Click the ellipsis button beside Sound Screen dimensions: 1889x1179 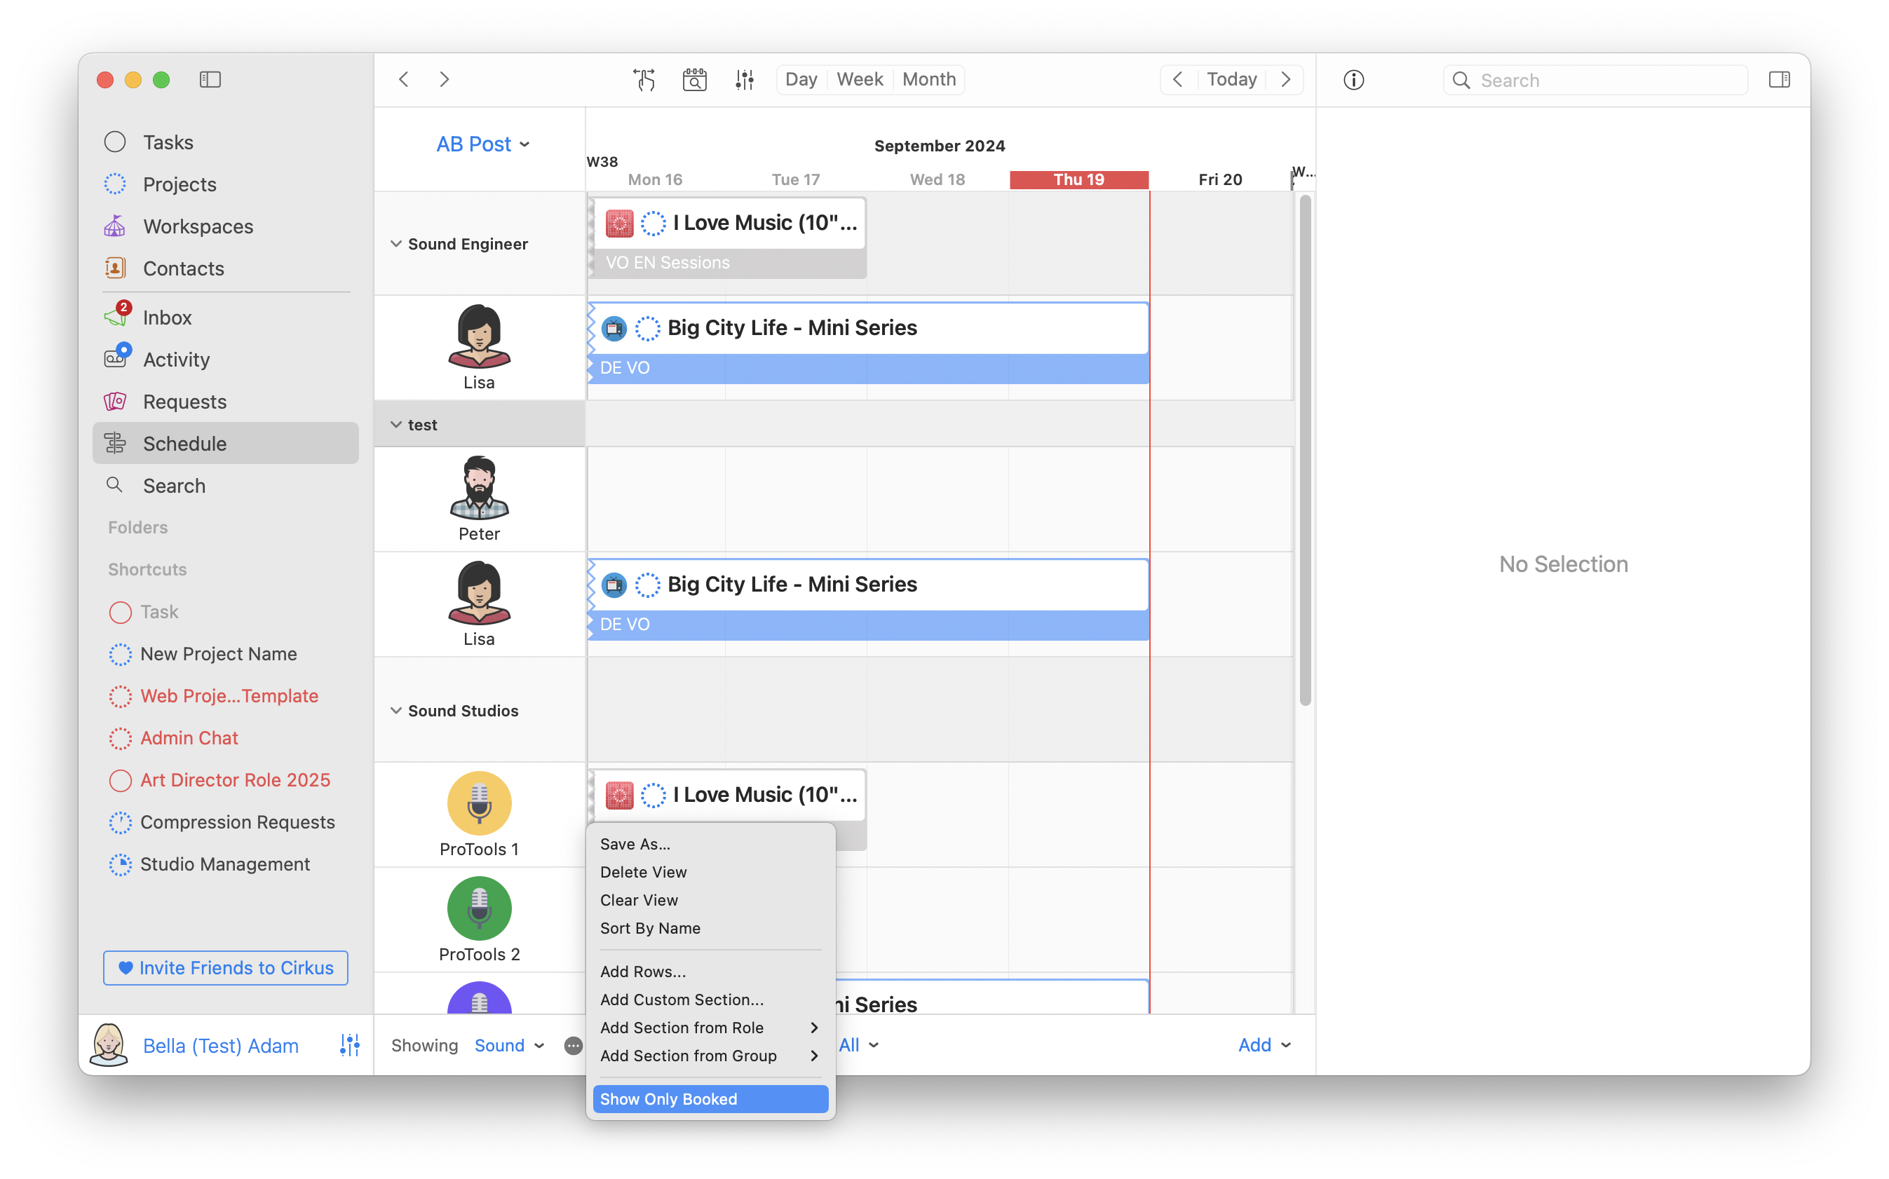(572, 1046)
